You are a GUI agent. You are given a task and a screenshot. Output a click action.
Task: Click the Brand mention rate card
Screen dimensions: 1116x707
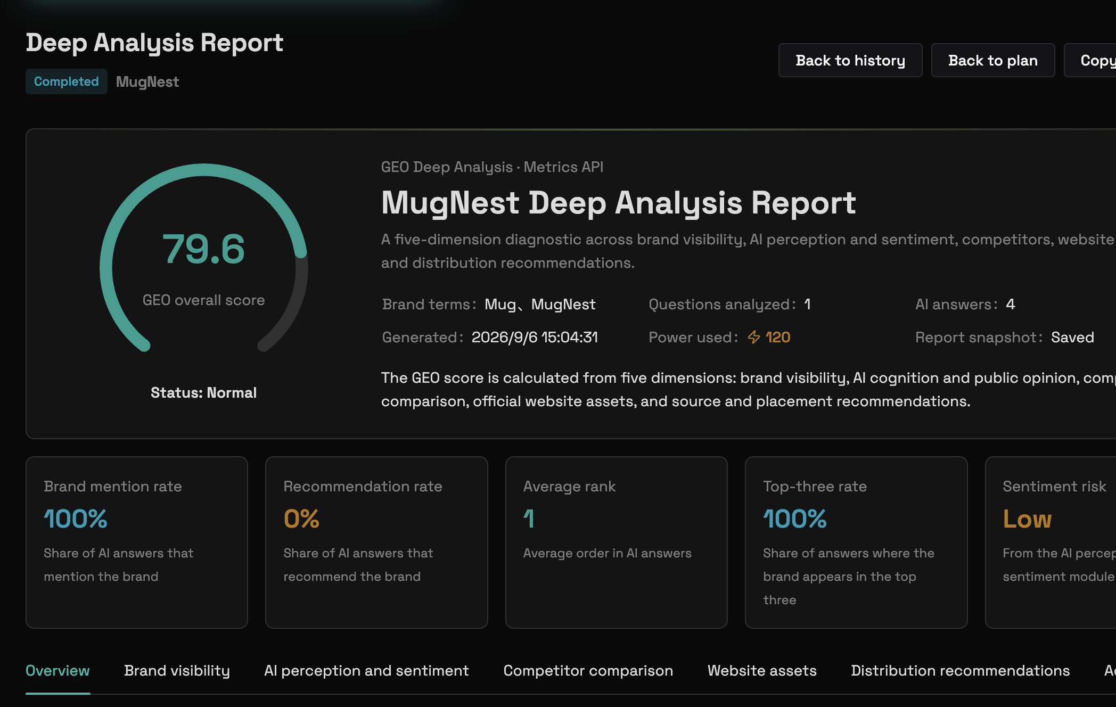(137, 542)
